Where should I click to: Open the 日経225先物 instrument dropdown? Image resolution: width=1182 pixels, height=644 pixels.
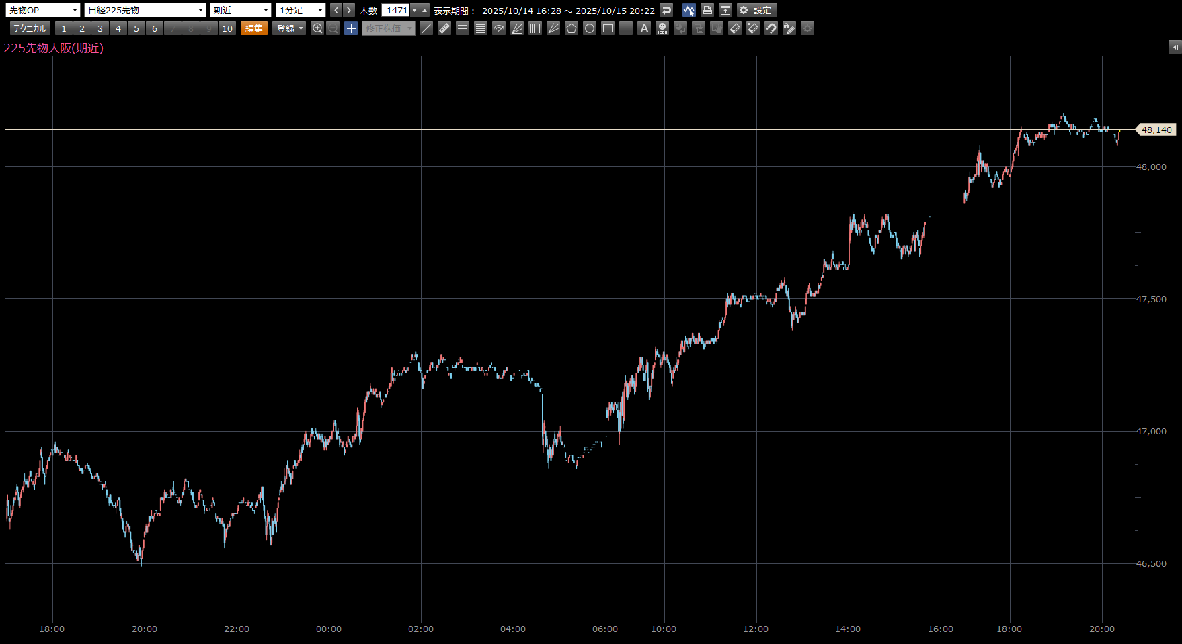(145, 10)
